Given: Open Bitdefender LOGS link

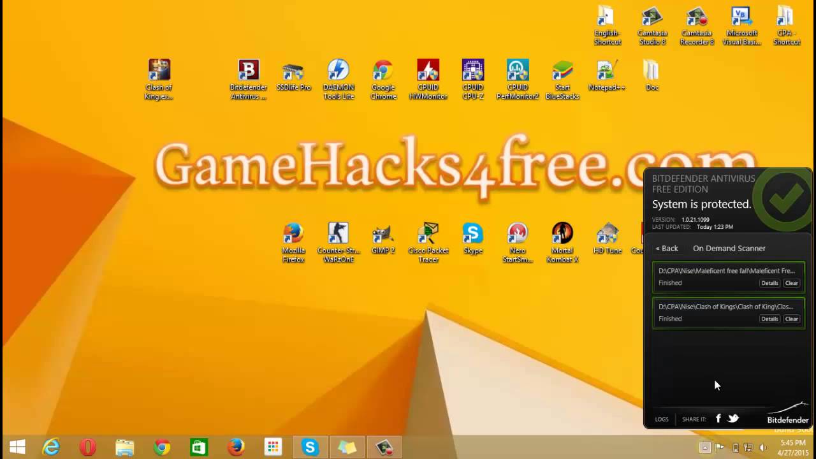Looking at the screenshot, I should coord(662,419).
